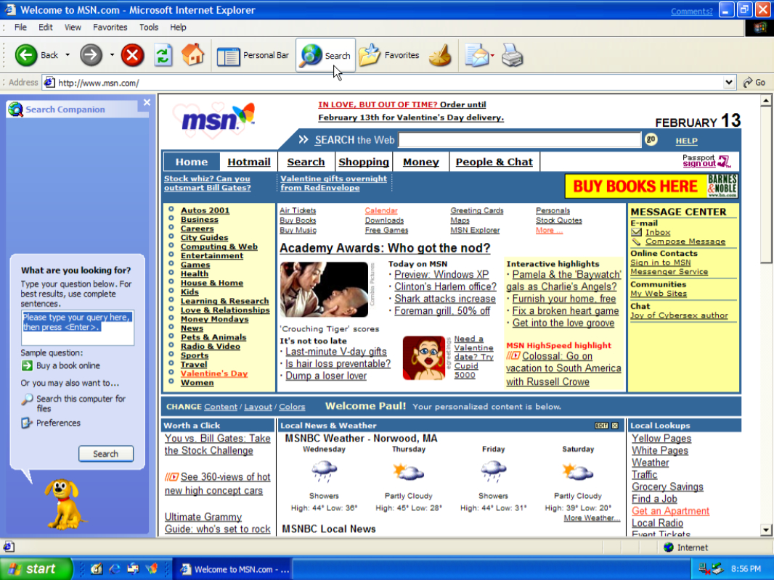Close the Search Companion pane
Image resolution: width=774 pixels, height=580 pixels.
pos(147,103)
